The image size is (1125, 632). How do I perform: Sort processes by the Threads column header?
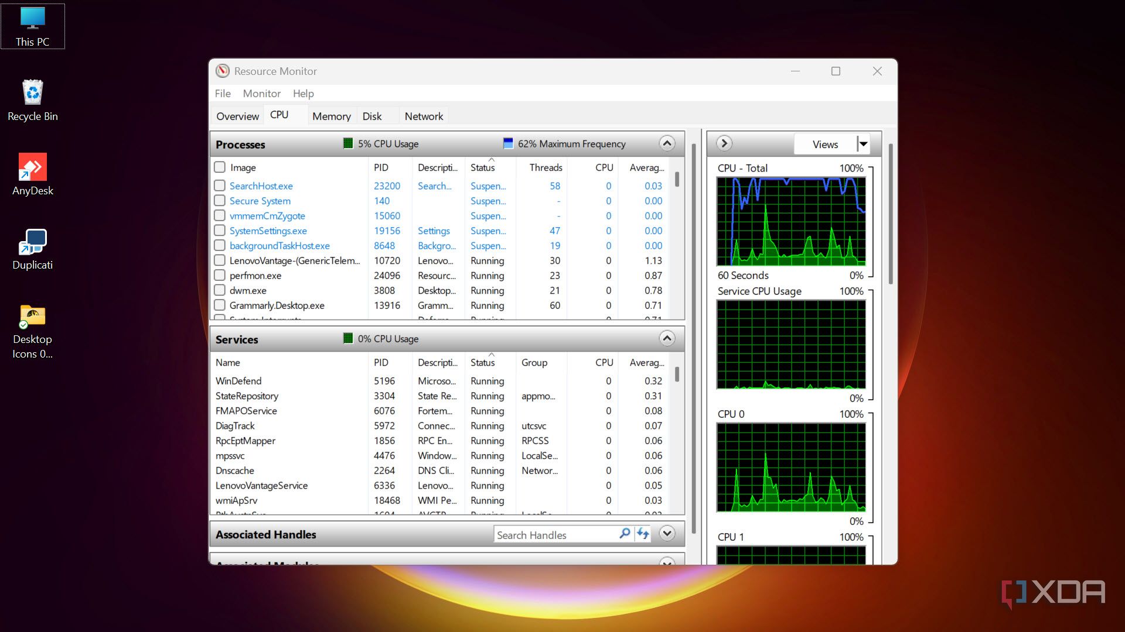[545, 167]
